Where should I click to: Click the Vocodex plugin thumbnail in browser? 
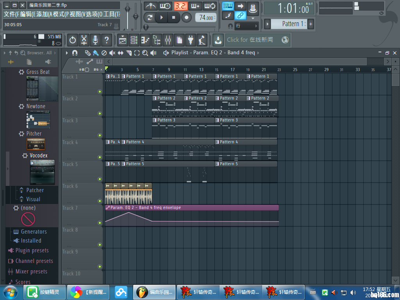42,172
